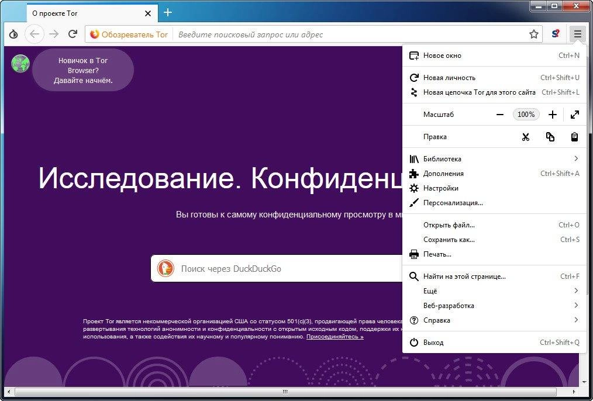
Task: Cut selection with scissors icon
Action: coord(525,137)
